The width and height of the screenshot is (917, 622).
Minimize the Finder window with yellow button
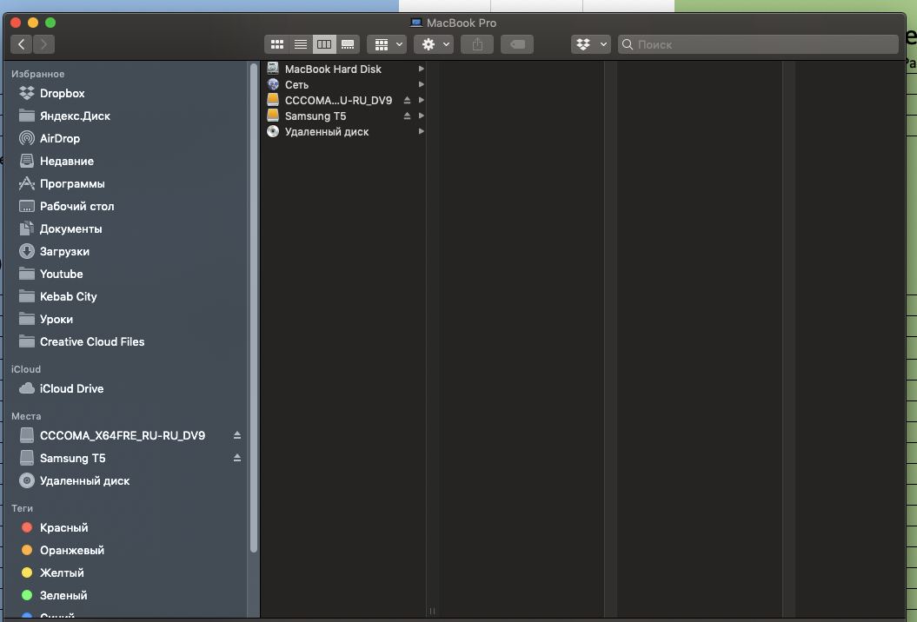click(x=33, y=23)
